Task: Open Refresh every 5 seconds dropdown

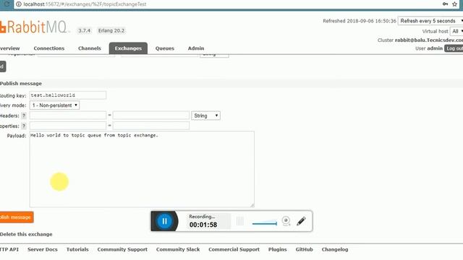Action: click(x=430, y=21)
